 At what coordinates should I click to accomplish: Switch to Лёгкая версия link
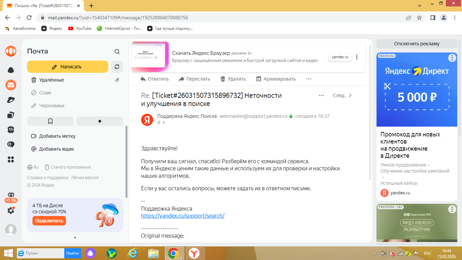[85, 177]
